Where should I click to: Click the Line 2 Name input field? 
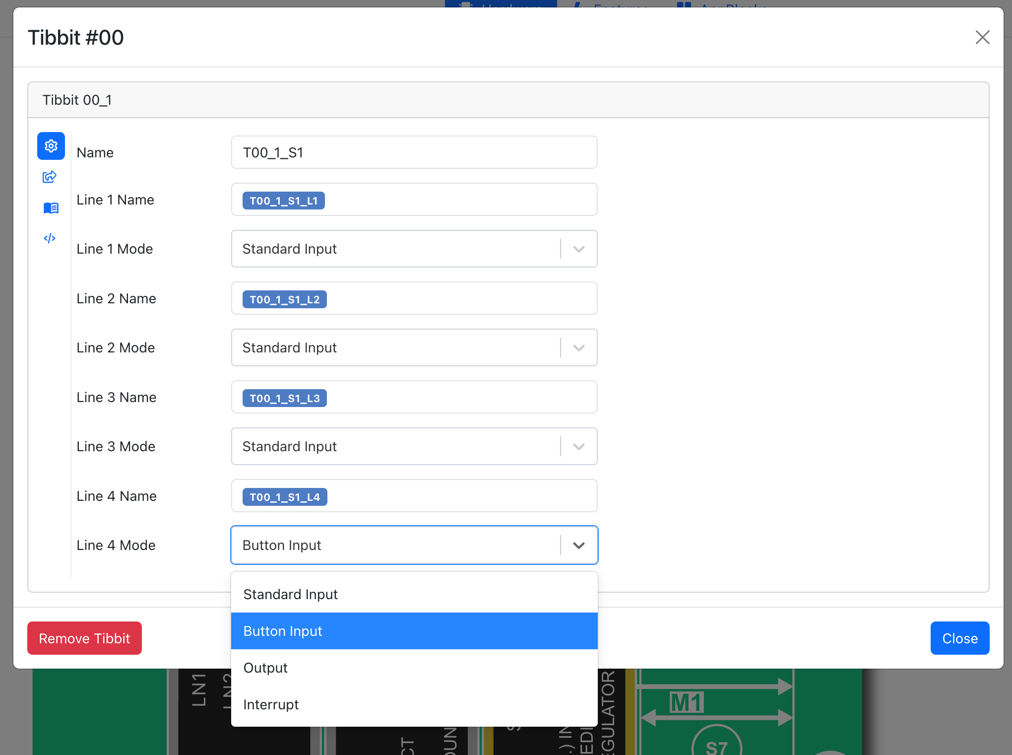(x=414, y=298)
